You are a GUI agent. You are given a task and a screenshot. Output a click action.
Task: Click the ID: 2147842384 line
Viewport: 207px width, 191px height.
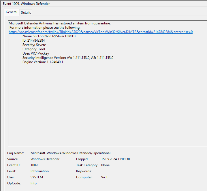click(x=33, y=40)
